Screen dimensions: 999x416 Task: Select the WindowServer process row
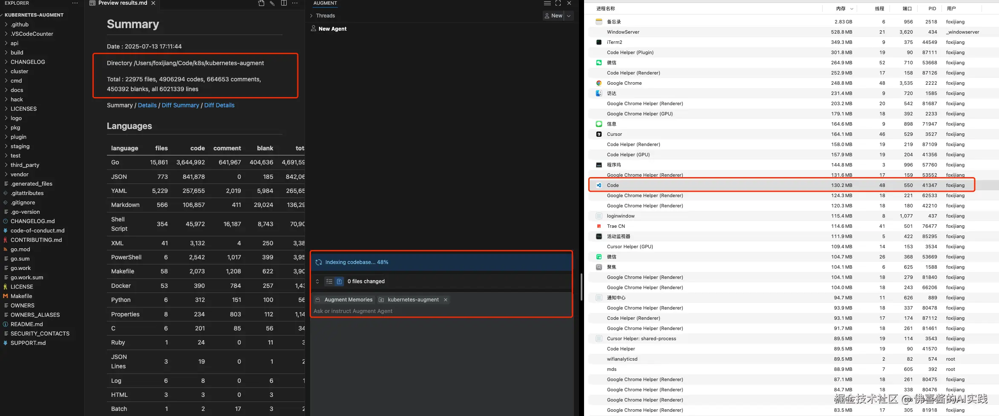click(x=793, y=32)
